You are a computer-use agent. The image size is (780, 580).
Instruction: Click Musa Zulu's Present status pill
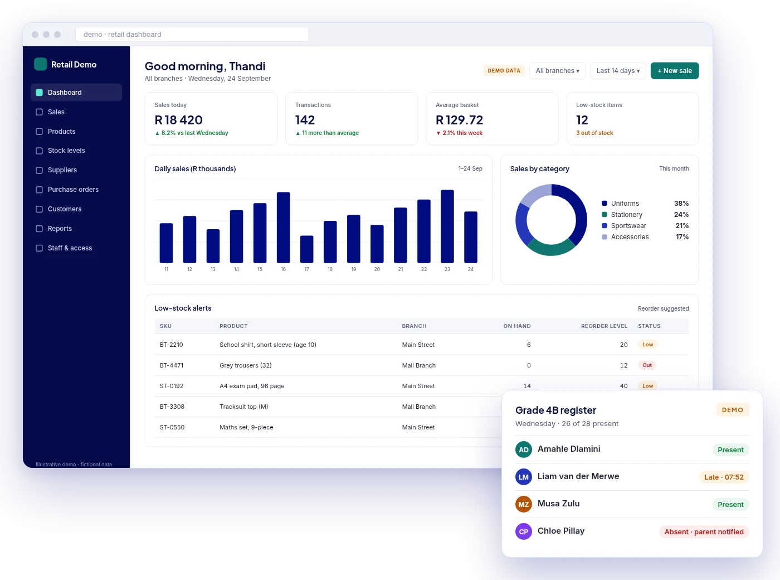tap(730, 505)
